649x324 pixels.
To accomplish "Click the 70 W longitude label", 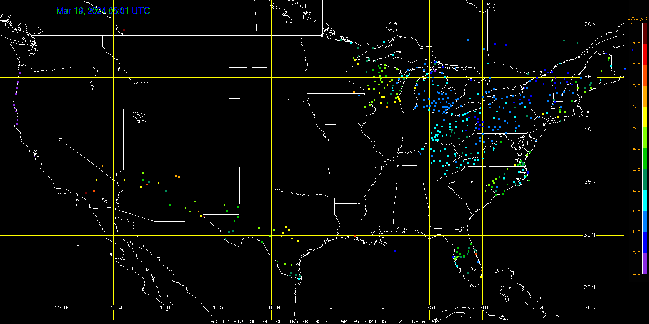I will point(590,307).
